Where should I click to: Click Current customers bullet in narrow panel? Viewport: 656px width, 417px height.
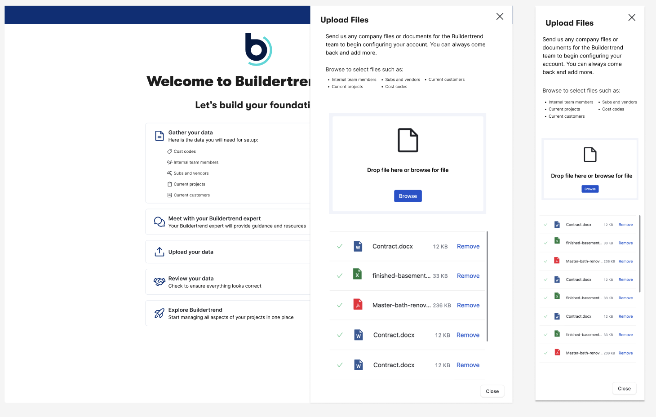coord(566,116)
